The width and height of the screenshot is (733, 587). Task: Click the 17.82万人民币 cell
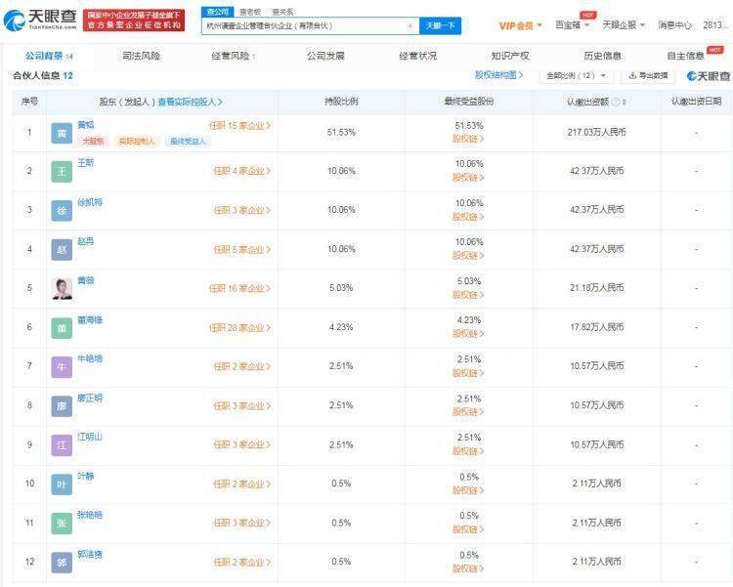coord(596,327)
